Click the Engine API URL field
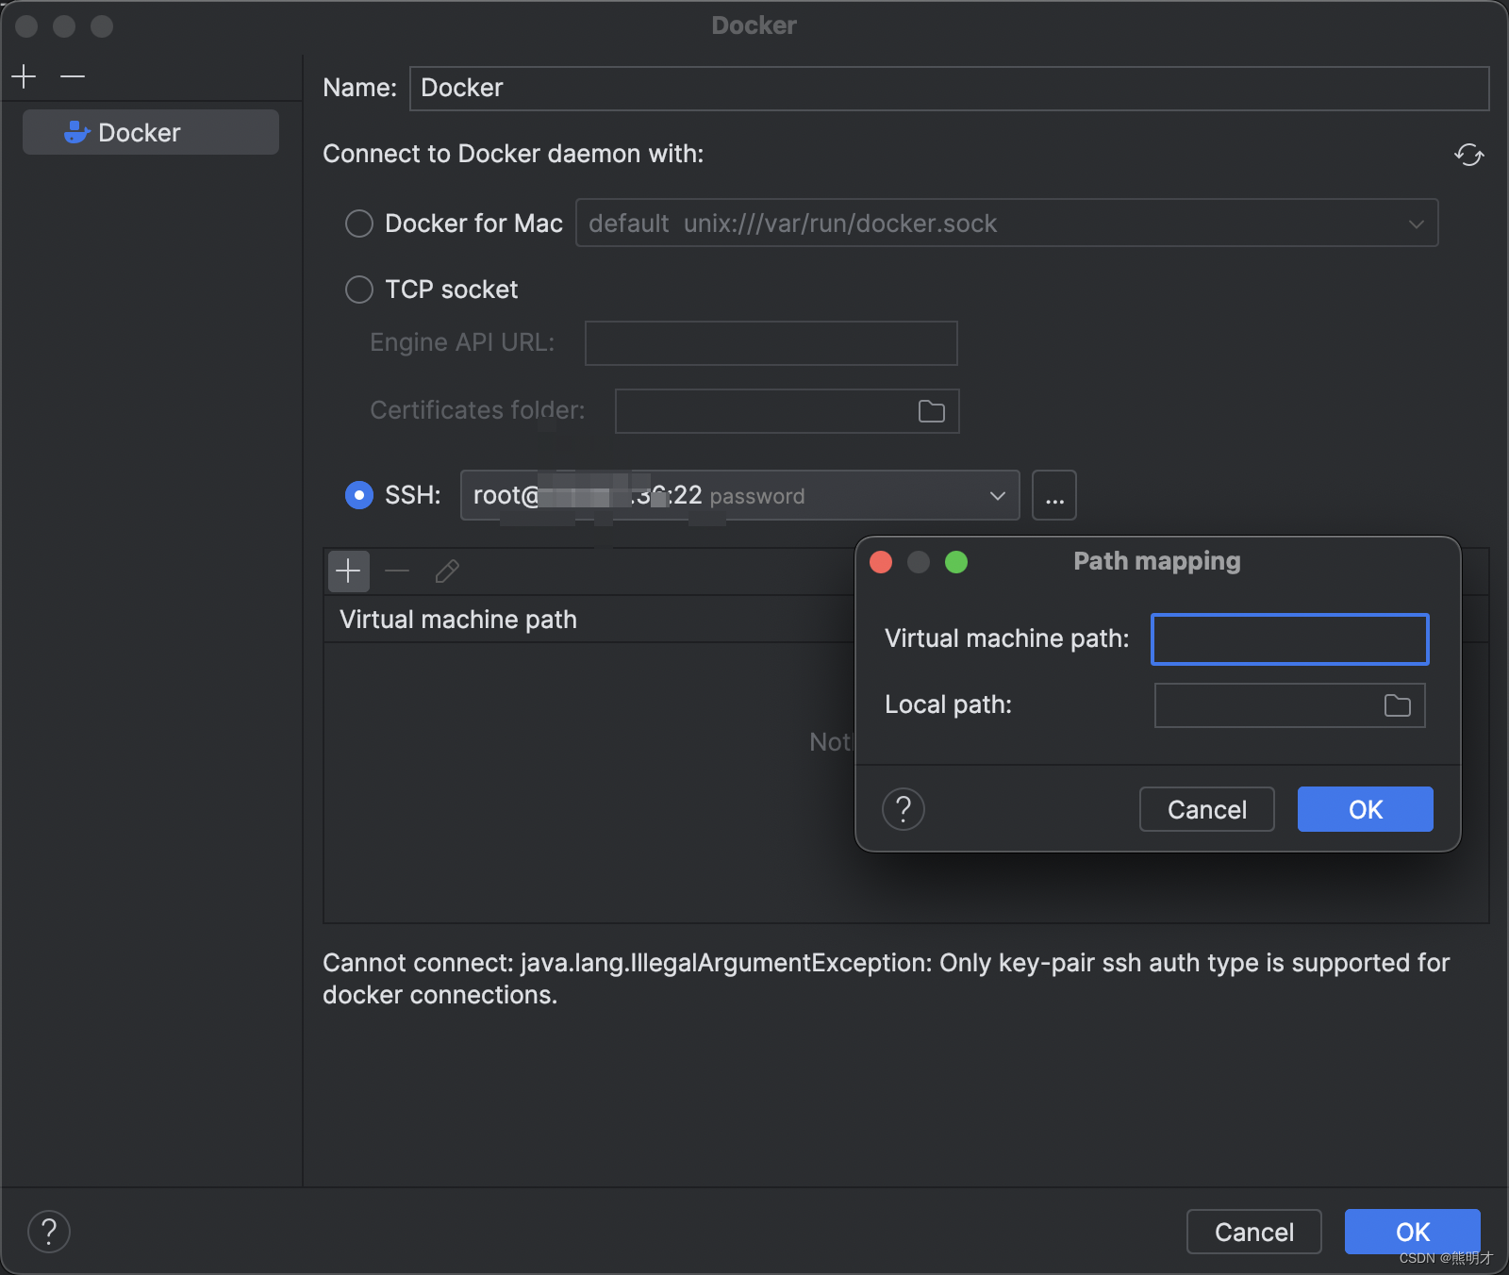The height and width of the screenshot is (1275, 1509). [771, 343]
